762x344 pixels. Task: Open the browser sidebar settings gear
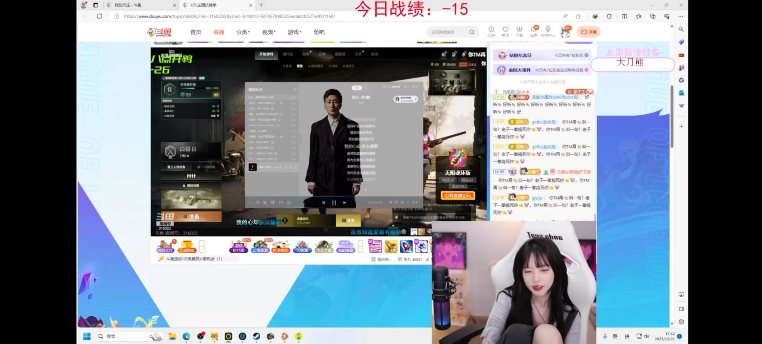tap(681, 322)
